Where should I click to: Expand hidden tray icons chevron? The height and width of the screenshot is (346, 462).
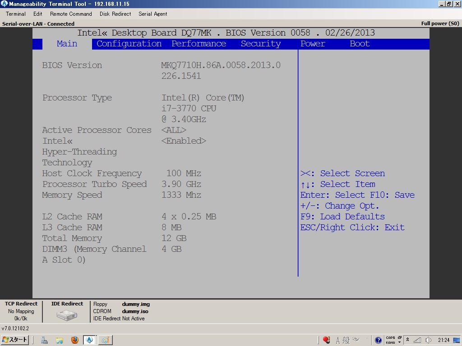tap(407, 340)
